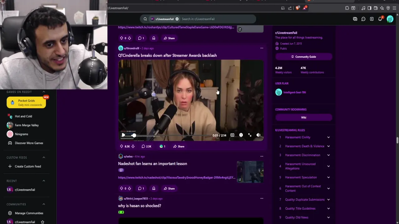
Task: Click Create Custom Feed
Action: [28, 166]
